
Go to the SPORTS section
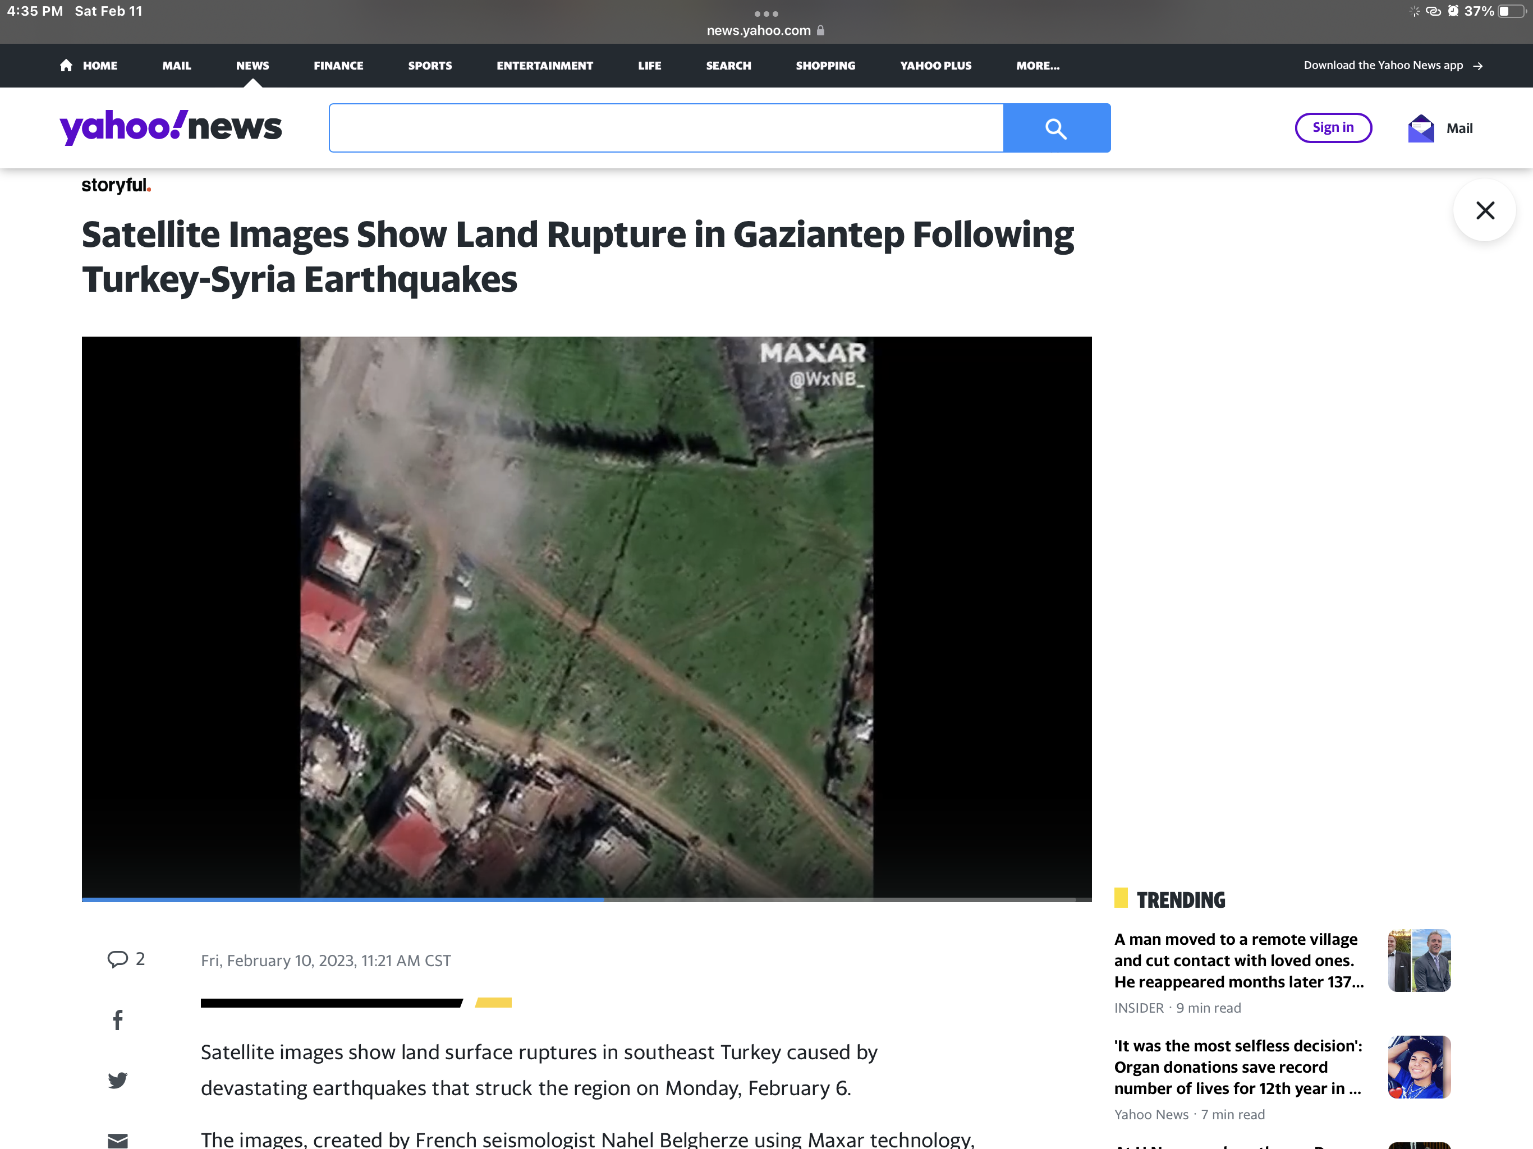[x=430, y=65]
